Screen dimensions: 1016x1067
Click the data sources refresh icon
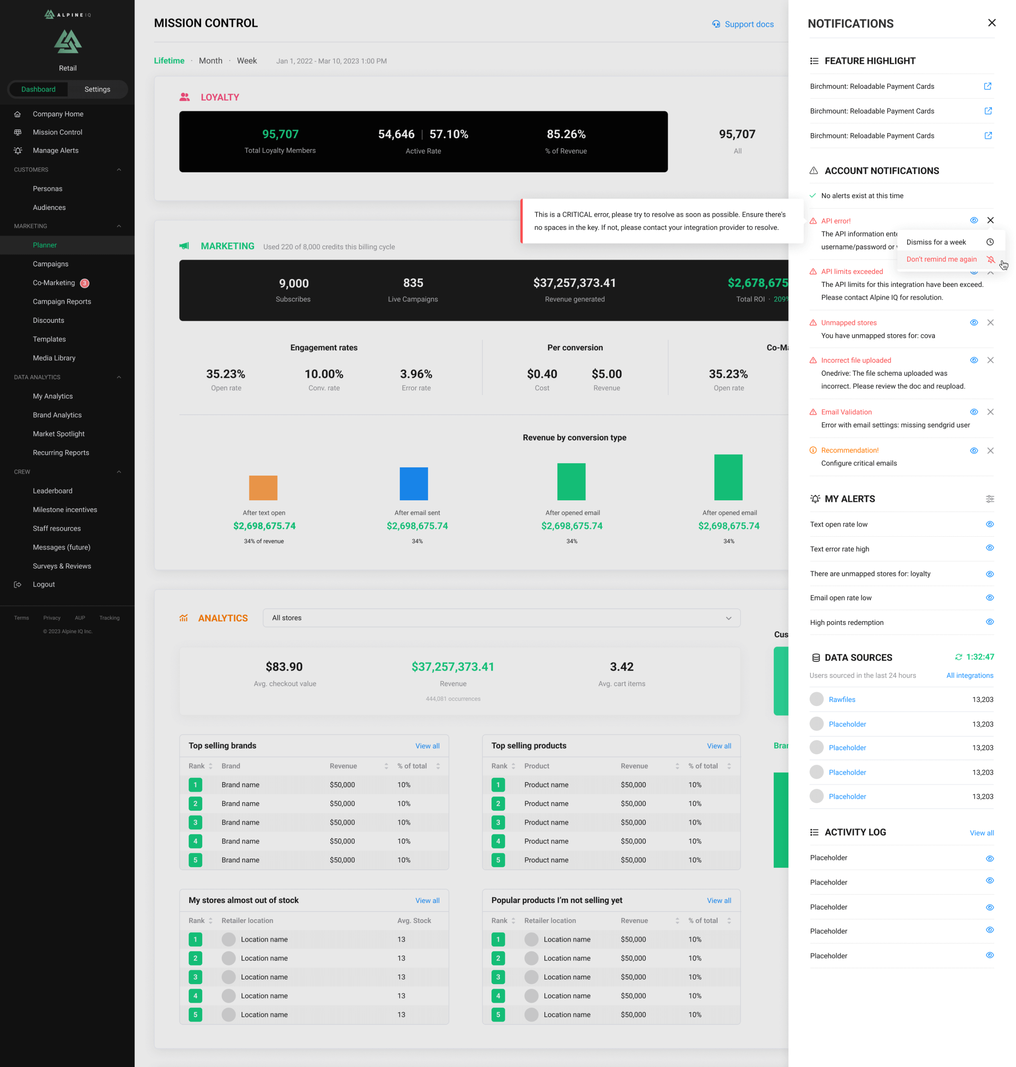tap(958, 657)
